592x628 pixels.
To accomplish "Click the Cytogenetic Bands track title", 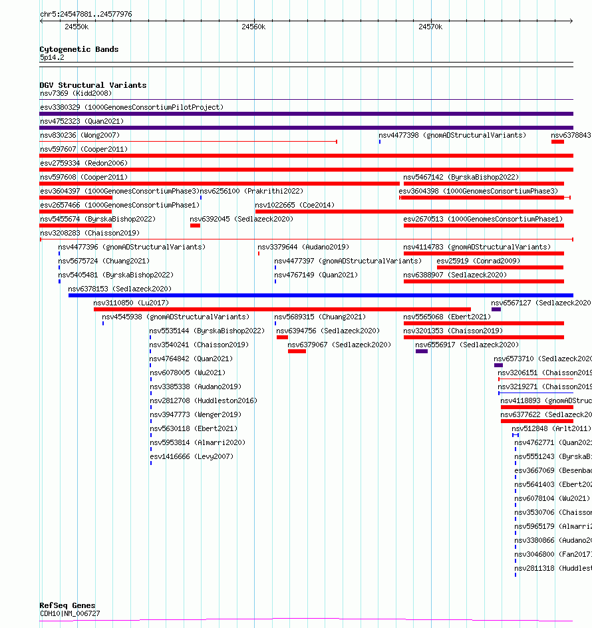I will 79,49.
